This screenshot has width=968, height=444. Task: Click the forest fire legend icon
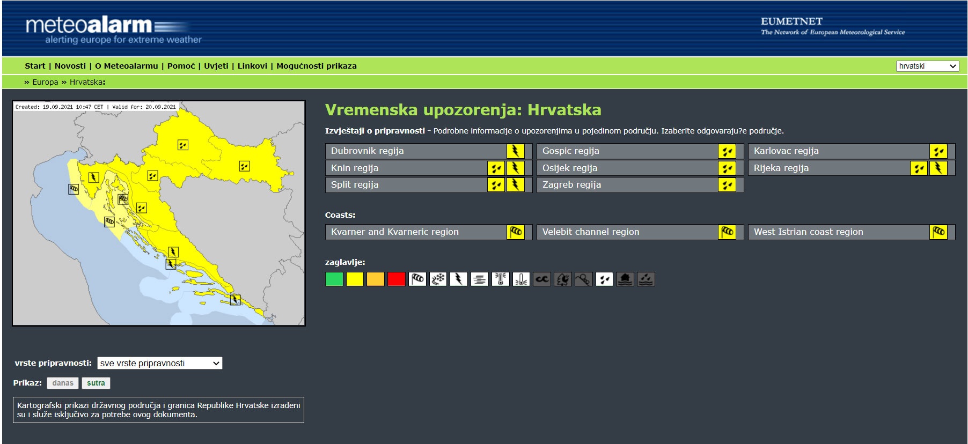point(562,279)
